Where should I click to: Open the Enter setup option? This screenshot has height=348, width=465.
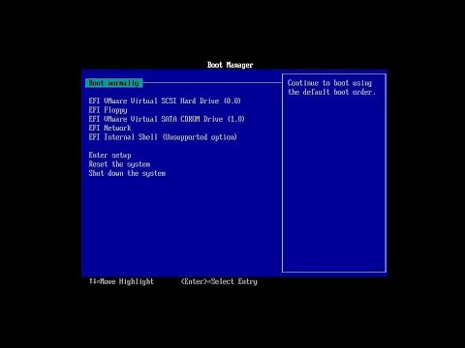click(x=109, y=156)
